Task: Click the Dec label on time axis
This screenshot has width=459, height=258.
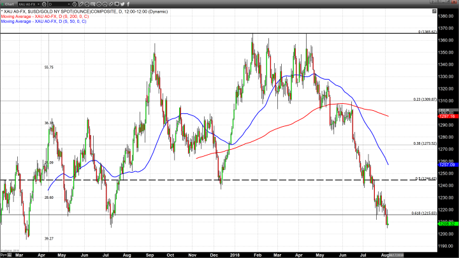Action: (x=214, y=255)
